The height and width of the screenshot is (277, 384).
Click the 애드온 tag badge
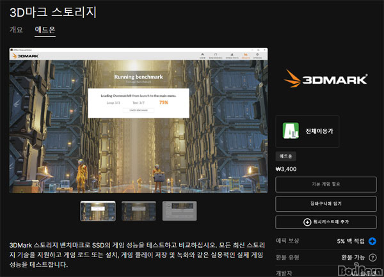pos(286,156)
